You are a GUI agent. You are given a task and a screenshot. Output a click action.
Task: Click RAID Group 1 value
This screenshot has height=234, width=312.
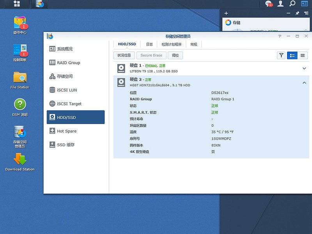click(x=223, y=99)
